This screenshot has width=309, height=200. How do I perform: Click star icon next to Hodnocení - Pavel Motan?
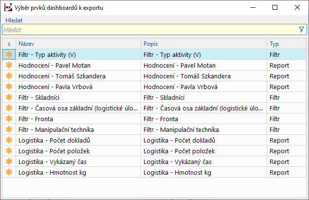pos(9,65)
